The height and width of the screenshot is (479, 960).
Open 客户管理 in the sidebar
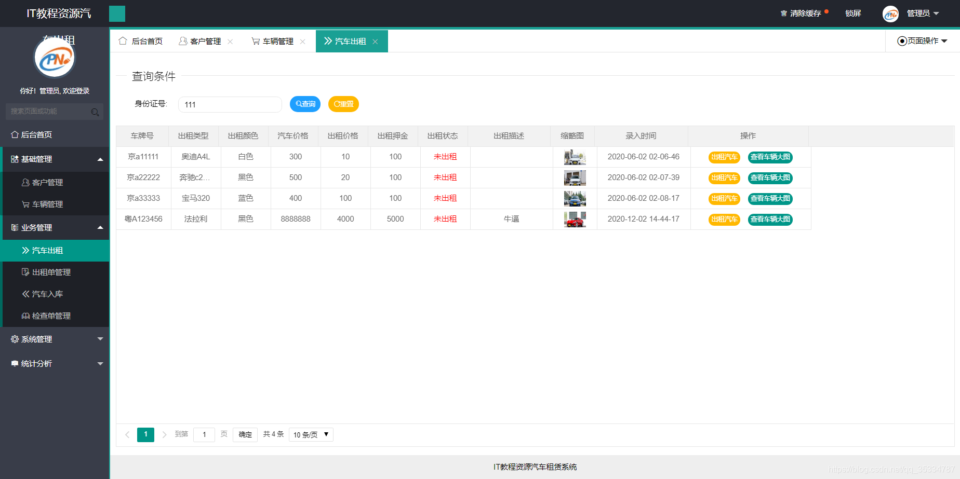55,182
